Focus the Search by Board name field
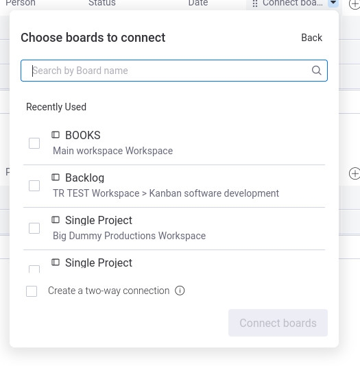The height and width of the screenshot is (366, 360). coord(174,71)
